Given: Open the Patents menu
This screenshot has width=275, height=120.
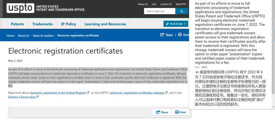Looking at the screenshot, I should (x=17, y=24).
